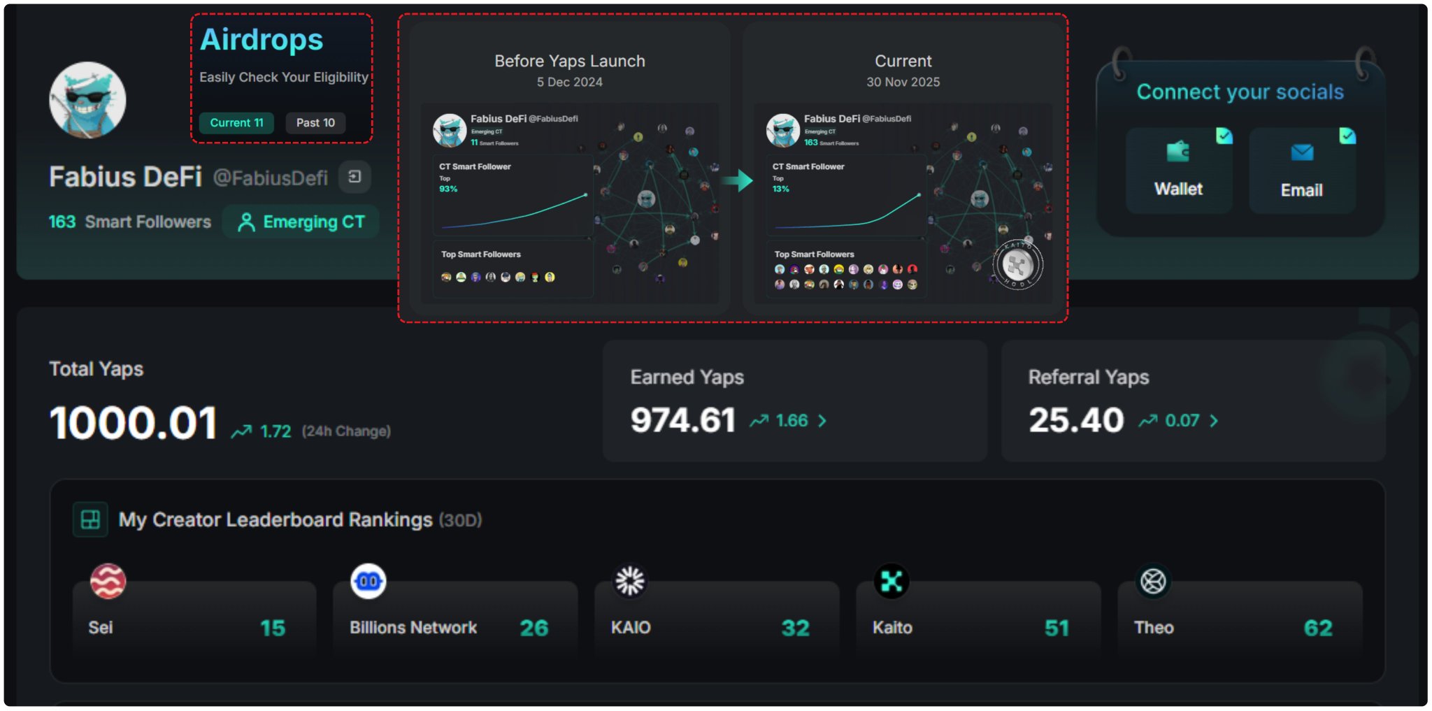Open the Before Yaps Launch snapshot card
This screenshot has width=1432, height=711.
(x=570, y=168)
